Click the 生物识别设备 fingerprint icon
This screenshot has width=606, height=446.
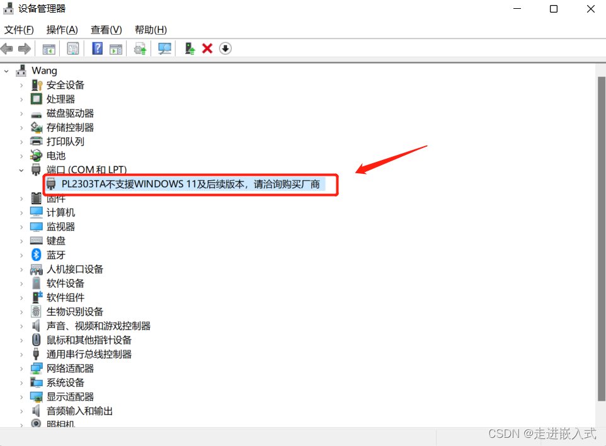36,311
